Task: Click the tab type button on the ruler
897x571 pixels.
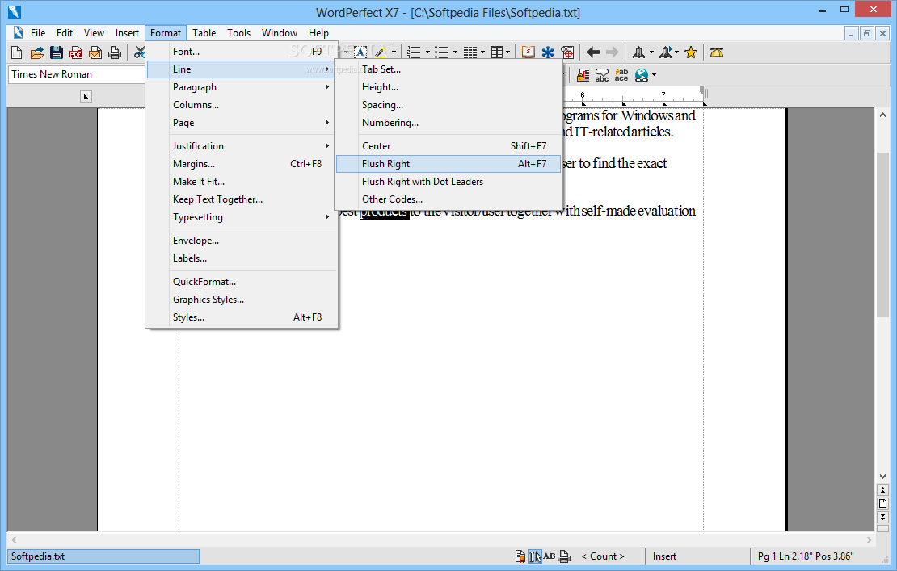Action: [86, 97]
